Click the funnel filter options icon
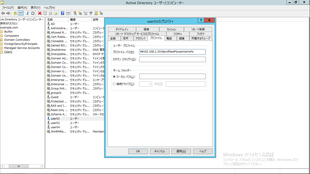 pyautogui.click(x=91, y=13)
